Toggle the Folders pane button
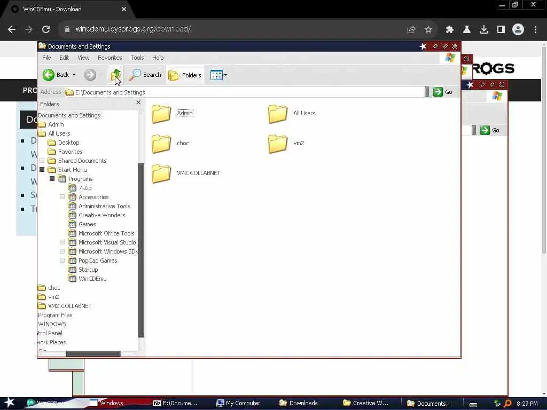This screenshot has width=547, height=410. 184,75
